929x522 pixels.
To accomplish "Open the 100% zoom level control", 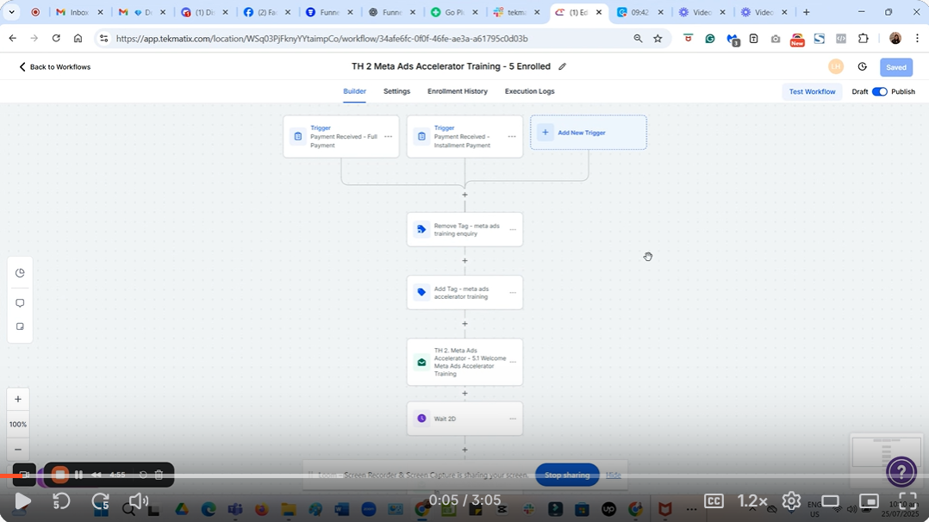I will pyautogui.click(x=18, y=425).
